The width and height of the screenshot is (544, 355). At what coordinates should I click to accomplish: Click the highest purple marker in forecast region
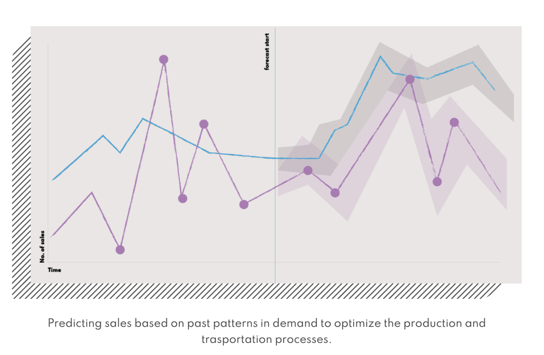pos(410,79)
